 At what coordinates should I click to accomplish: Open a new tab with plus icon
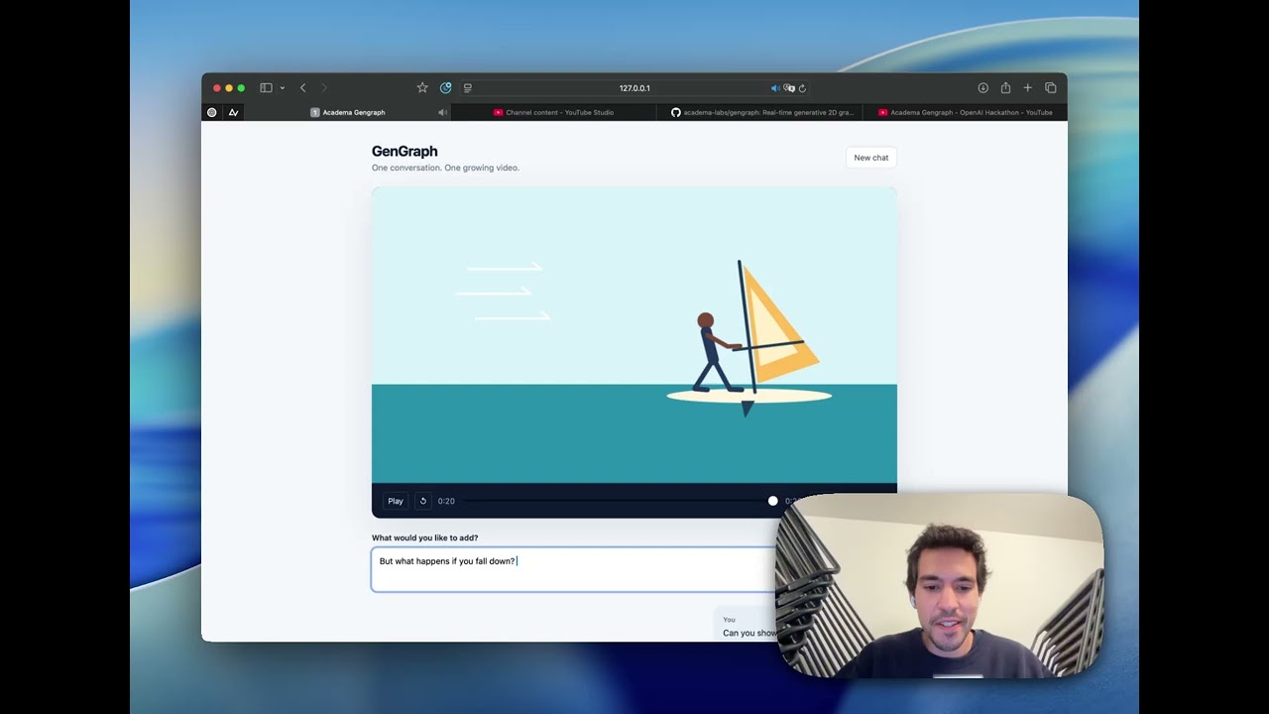point(1028,88)
